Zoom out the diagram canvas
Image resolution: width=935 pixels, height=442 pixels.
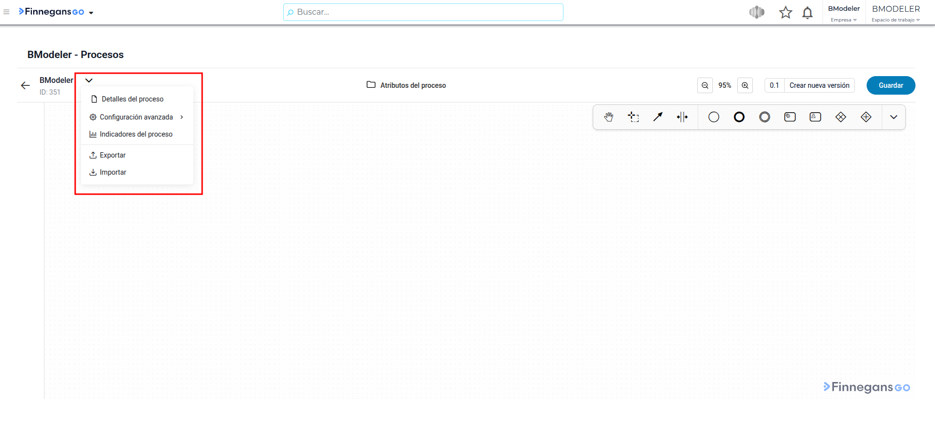pos(705,85)
